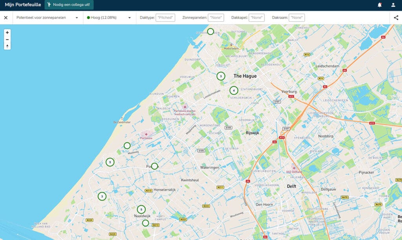Click the single marker at Scheveningen
Viewport: 402px width, 240px height.
[211, 31]
